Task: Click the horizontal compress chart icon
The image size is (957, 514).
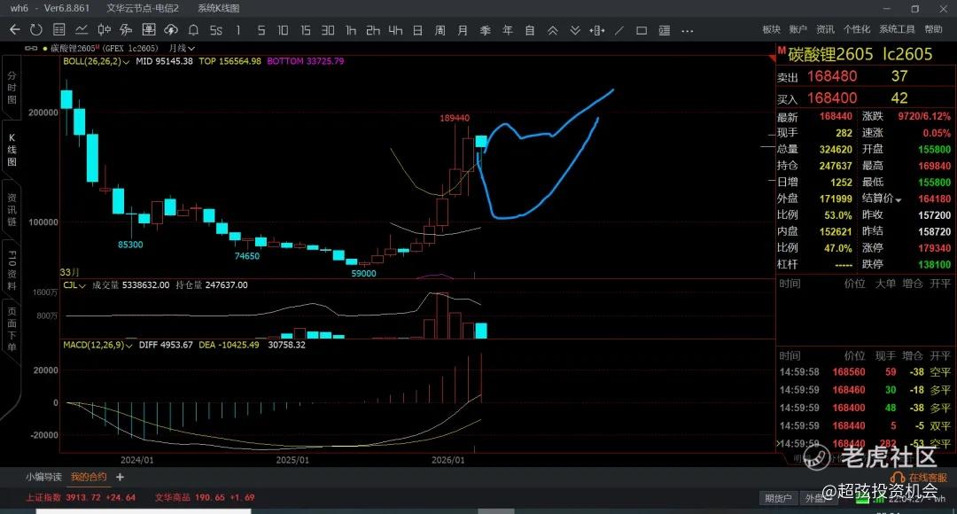Action: click(597, 30)
